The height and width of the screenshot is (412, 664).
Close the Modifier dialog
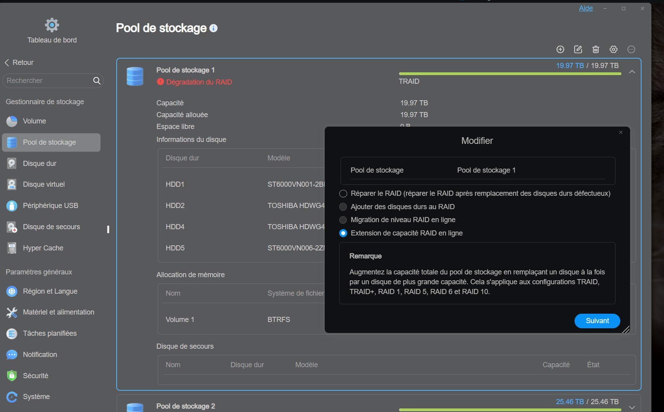point(621,132)
